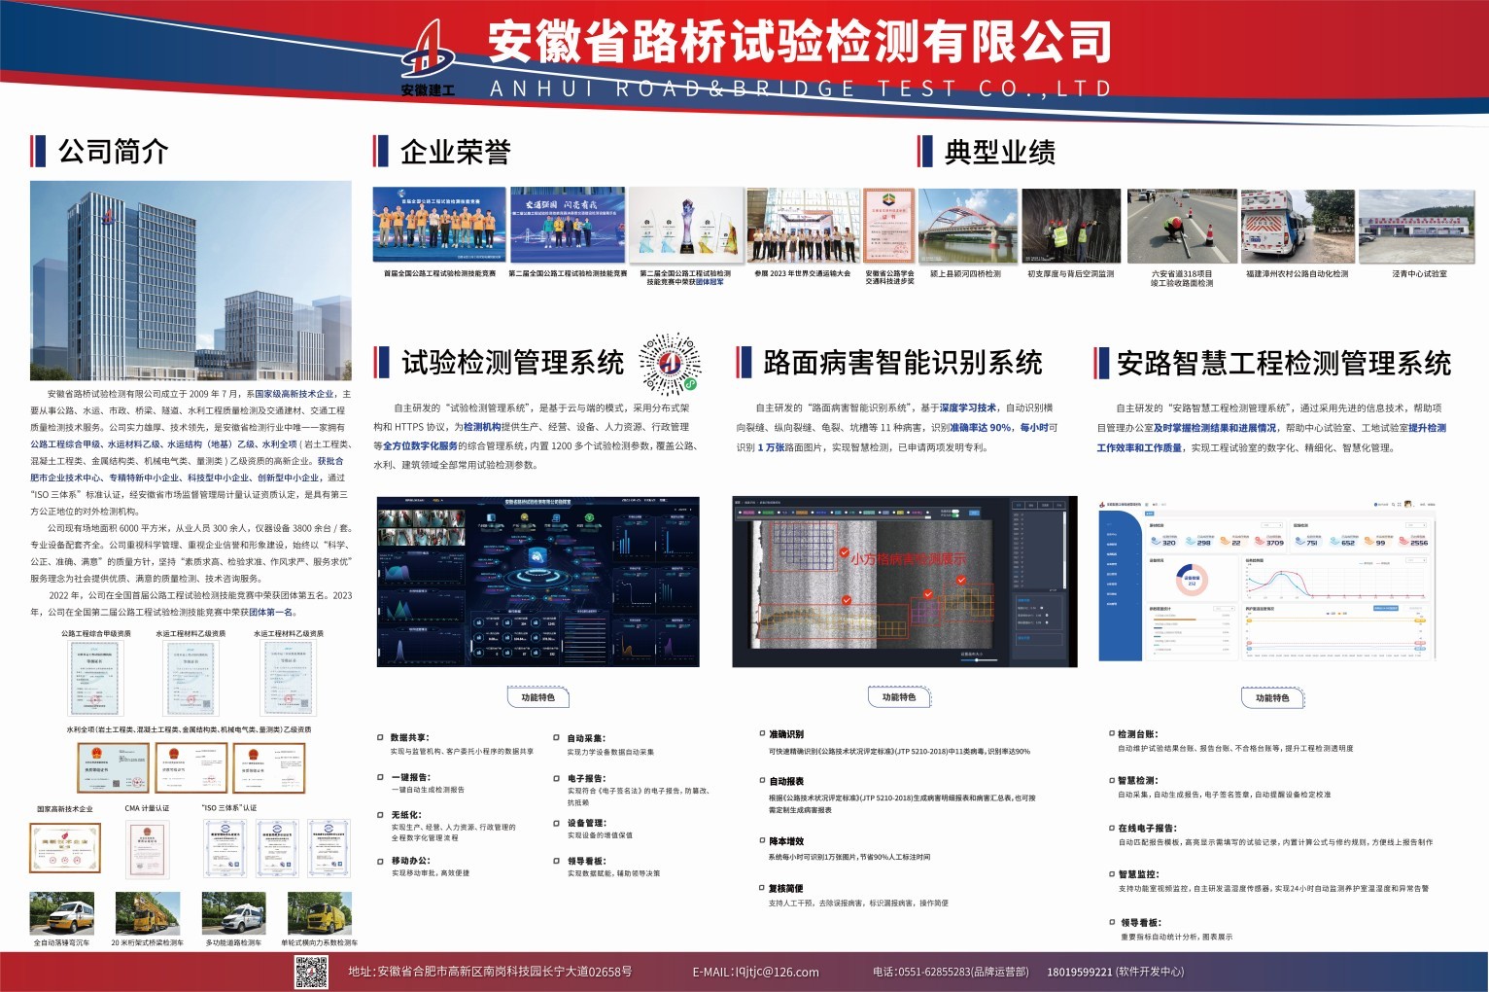The image size is (1489, 992).
Task: Click the 安徽建工 company logo
Action: coord(429,57)
